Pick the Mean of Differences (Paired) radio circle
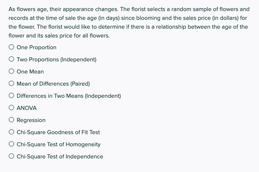 (x=11, y=84)
